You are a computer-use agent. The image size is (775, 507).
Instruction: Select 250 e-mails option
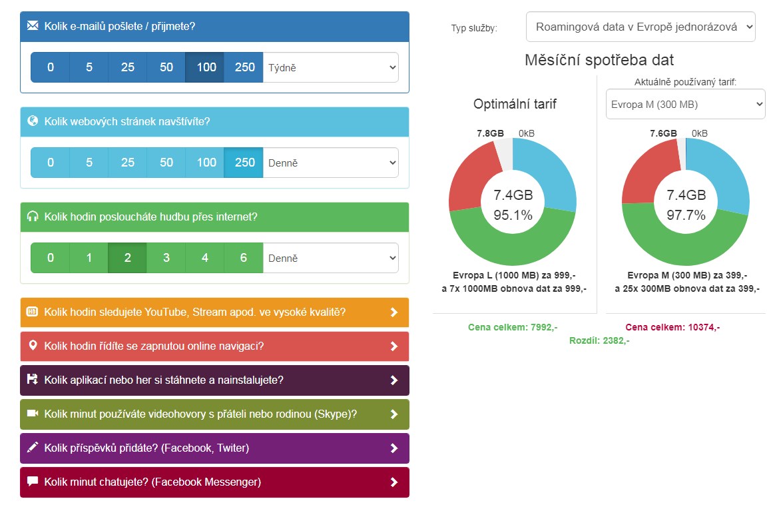click(x=244, y=67)
